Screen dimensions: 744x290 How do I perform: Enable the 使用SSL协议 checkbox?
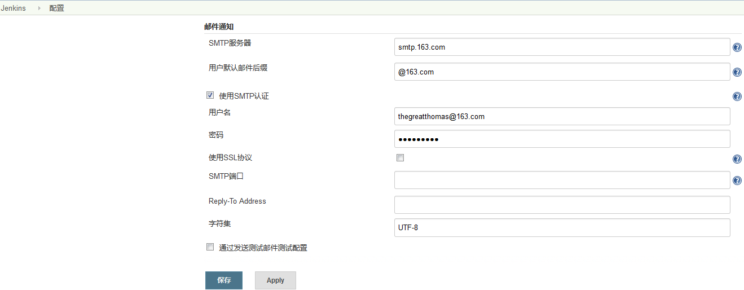[x=400, y=158]
